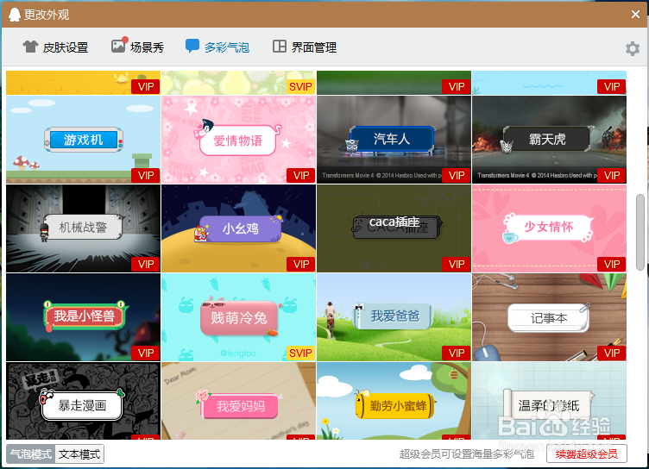The image size is (649, 469).
Task: Select 气泡模式 mode
Action: tap(31, 454)
